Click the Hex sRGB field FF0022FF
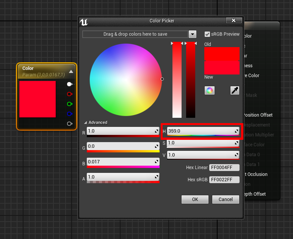This screenshot has height=239, width=293. click(224, 180)
